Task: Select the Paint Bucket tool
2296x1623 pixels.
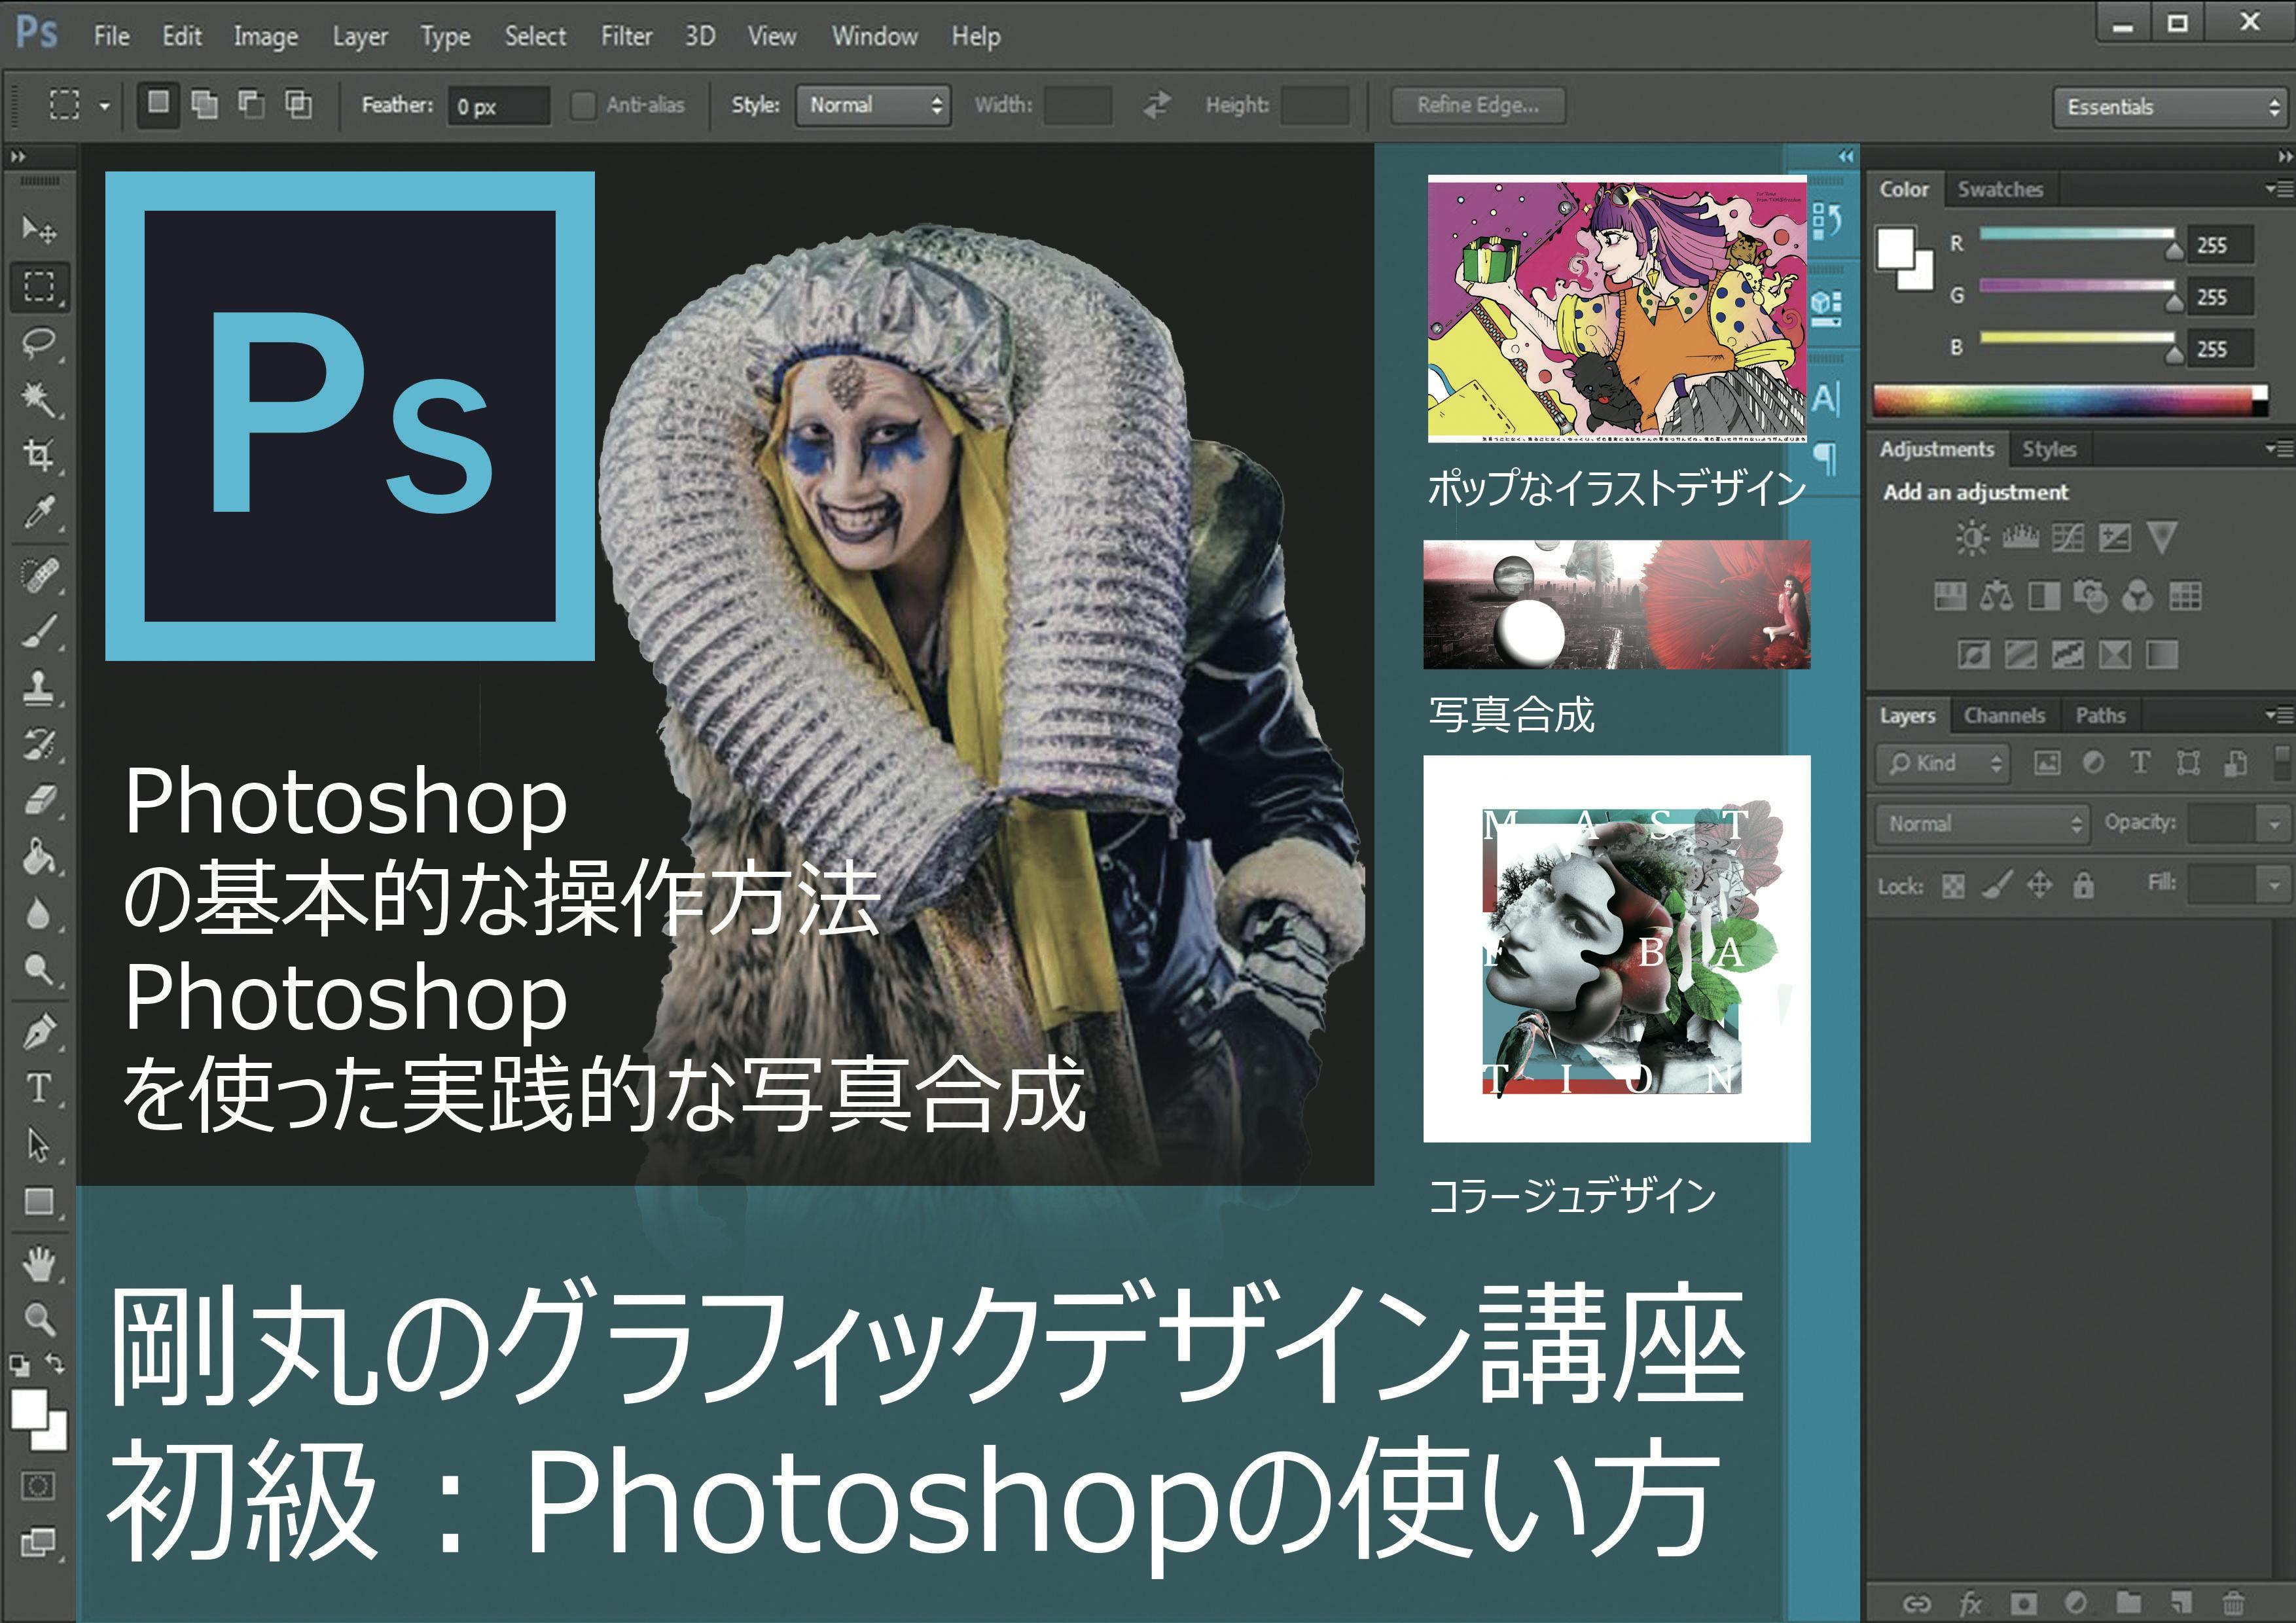Action: click(39, 857)
